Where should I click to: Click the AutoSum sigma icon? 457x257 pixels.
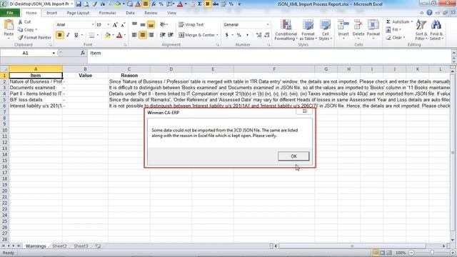coord(388,22)
